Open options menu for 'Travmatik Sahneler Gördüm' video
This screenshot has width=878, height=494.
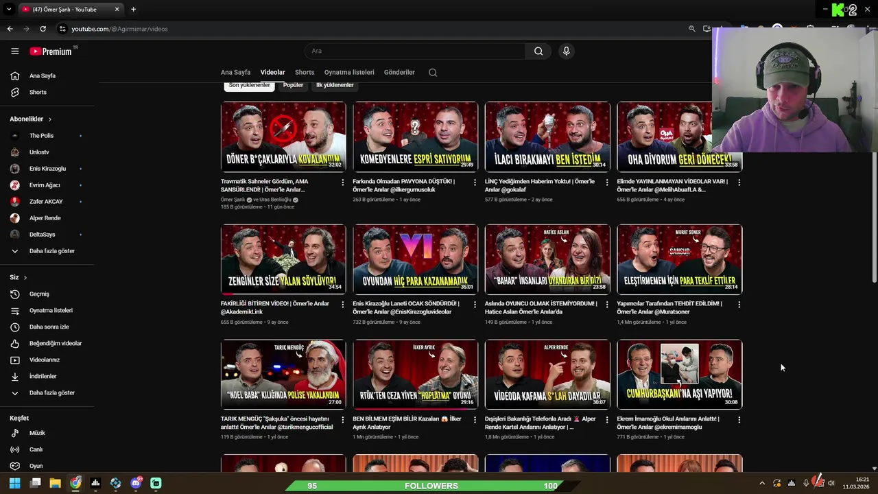343,183
